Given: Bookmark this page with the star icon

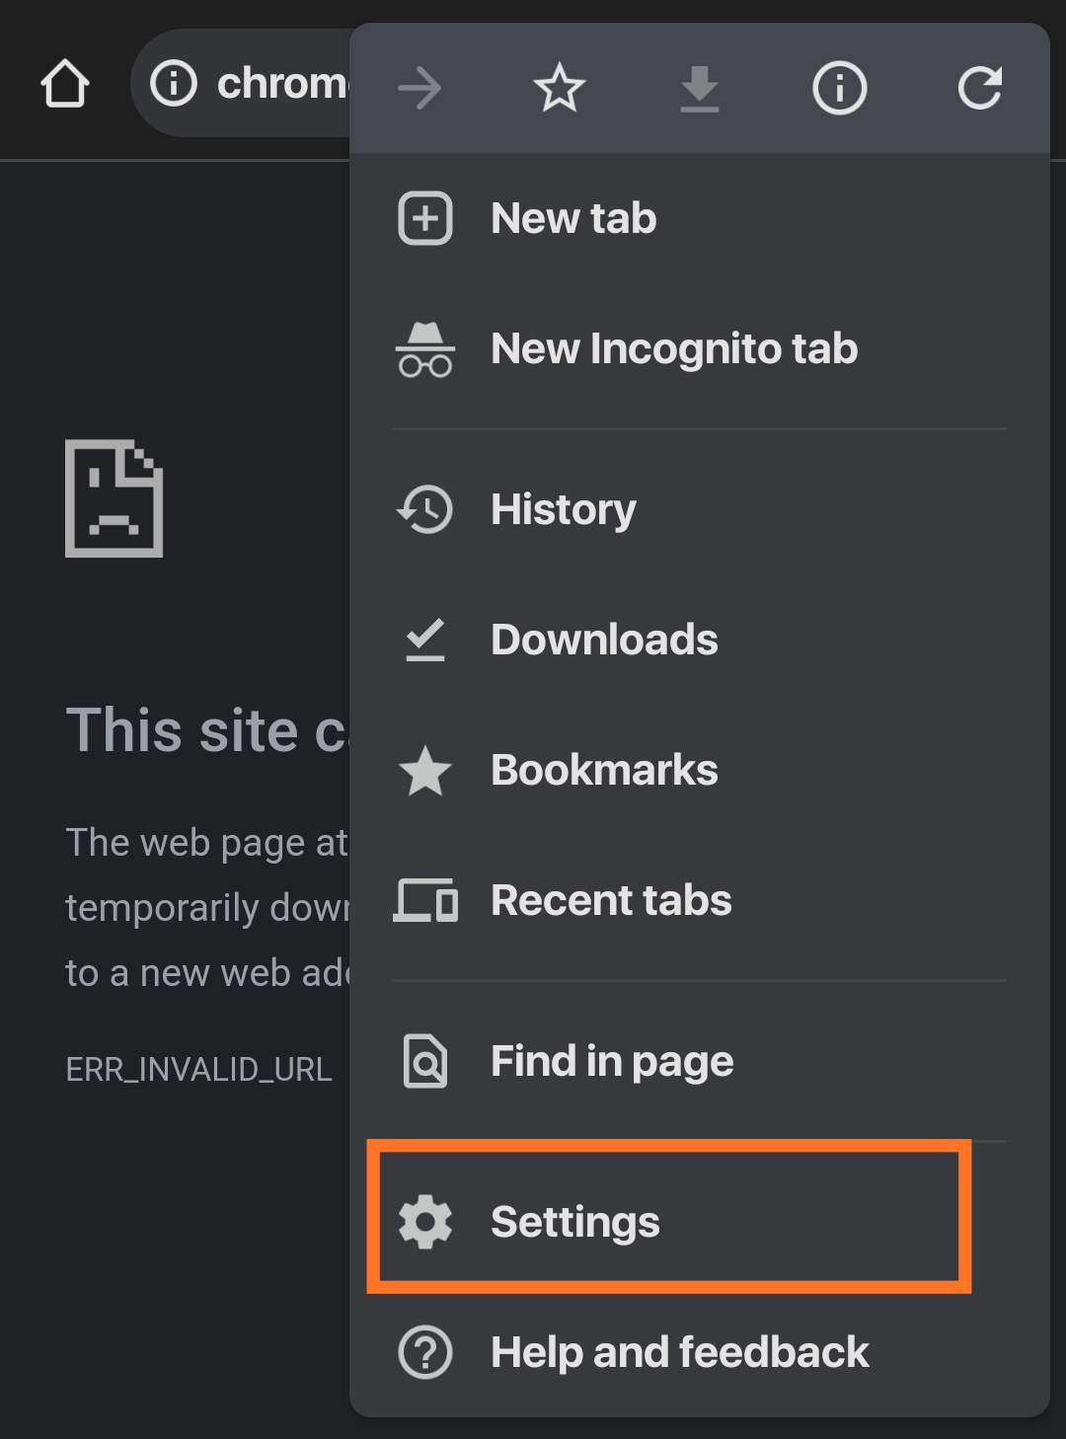Looking at the screenshot, I should [x=560, y=89].
